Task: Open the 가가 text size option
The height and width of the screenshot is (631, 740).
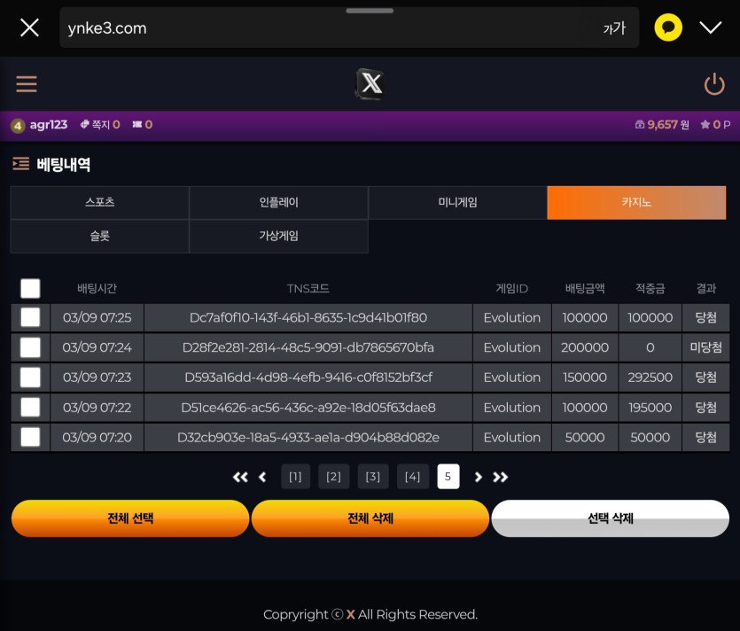Action: (613, 28)
